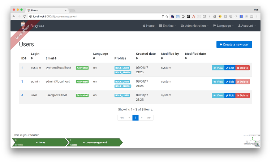Click Showing 1 - 3 of 3 items text
This screenshot has width=271, height=163.
tap(135, 109)
